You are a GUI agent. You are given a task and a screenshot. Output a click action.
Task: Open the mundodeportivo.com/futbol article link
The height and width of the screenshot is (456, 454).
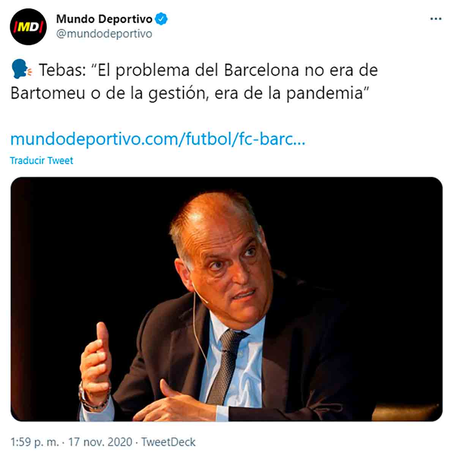point(158,139)
